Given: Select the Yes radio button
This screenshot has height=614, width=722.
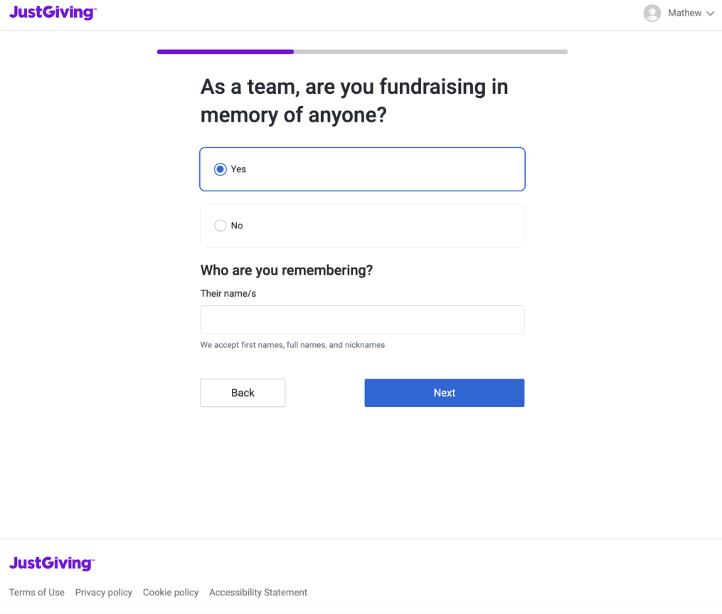Looking at the screenshot, I should tap(220, 169).
